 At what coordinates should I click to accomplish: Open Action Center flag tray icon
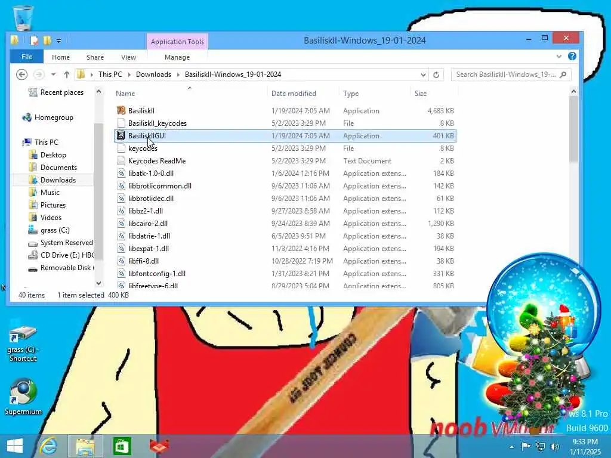point(526,446)
